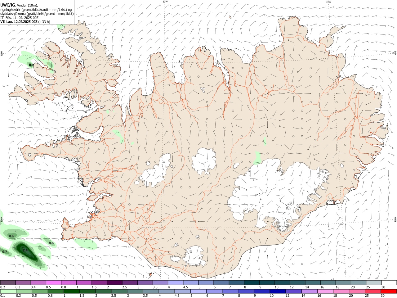397x298 pixels.
Task: Click the 0.6 value nearest Reykjanes peninsula
Action: pos(51,243)
